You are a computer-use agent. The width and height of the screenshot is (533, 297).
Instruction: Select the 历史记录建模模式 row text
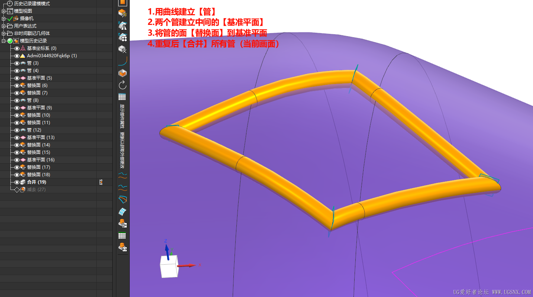(x=32, y=4)
